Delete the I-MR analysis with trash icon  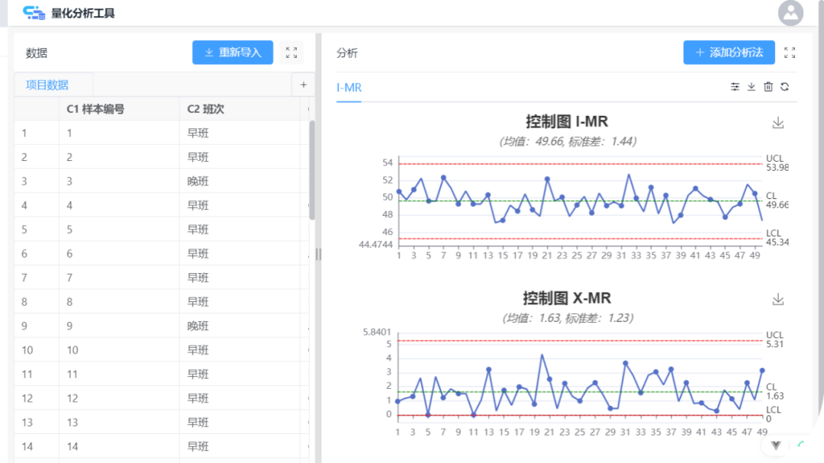click(x=768, y=87)
